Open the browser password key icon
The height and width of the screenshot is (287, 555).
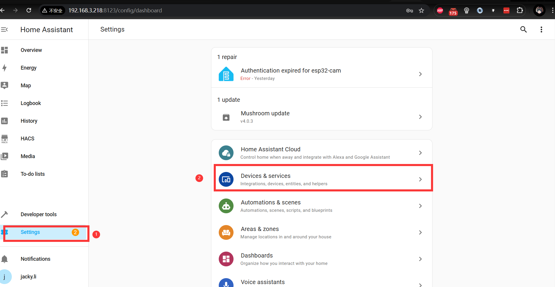pos(409,11)
